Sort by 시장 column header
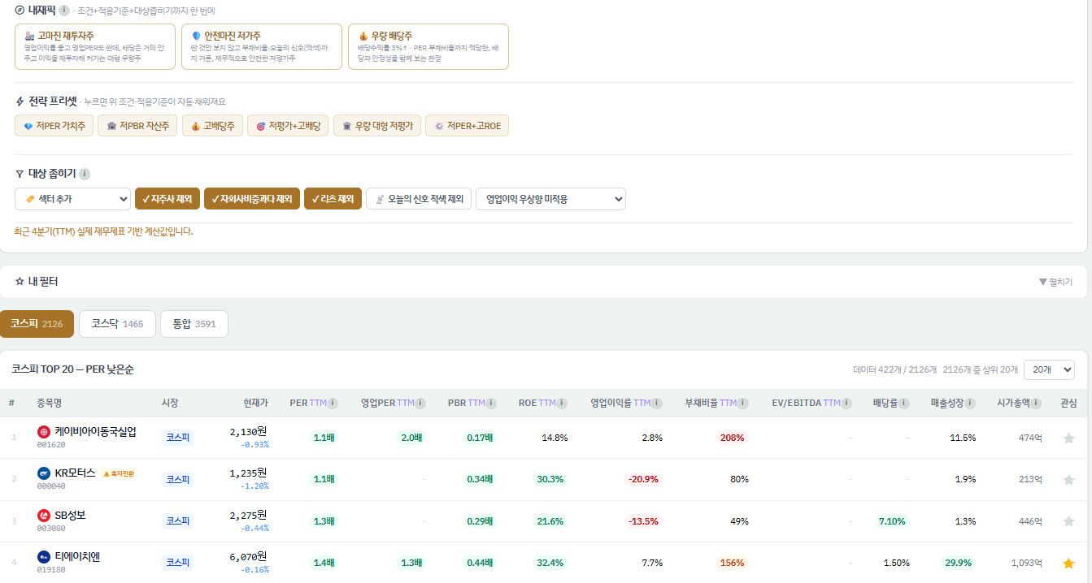 [x=170, y=403]
